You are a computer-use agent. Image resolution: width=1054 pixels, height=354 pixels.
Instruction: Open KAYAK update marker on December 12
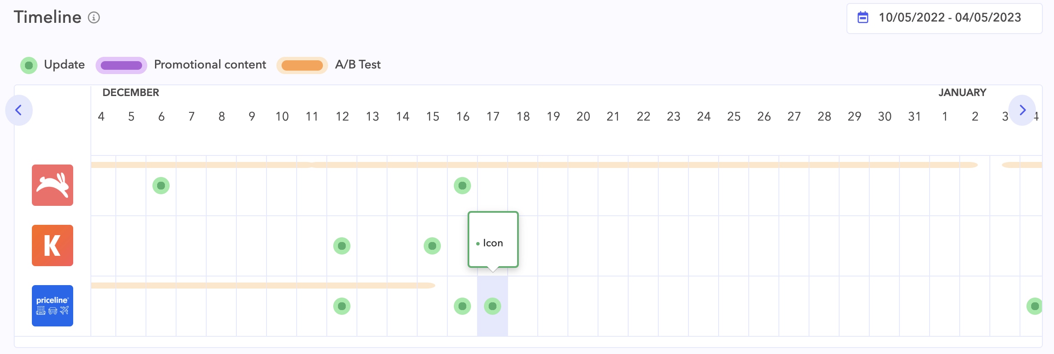pos(342,246)
